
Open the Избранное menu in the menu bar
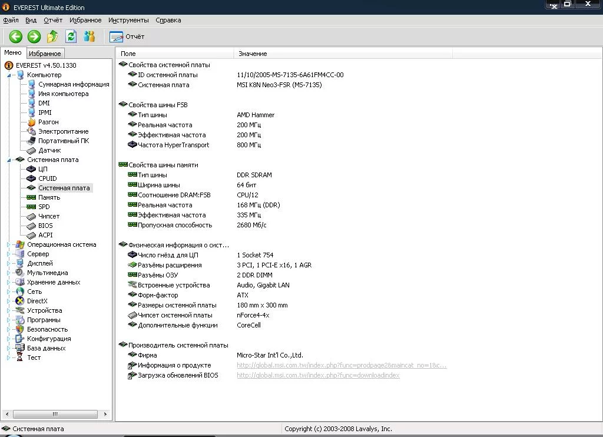pos(85,20)
